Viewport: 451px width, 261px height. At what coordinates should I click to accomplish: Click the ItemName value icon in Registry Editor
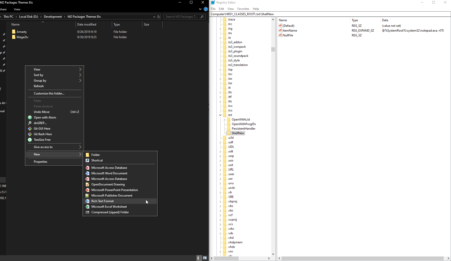[280, 30]
